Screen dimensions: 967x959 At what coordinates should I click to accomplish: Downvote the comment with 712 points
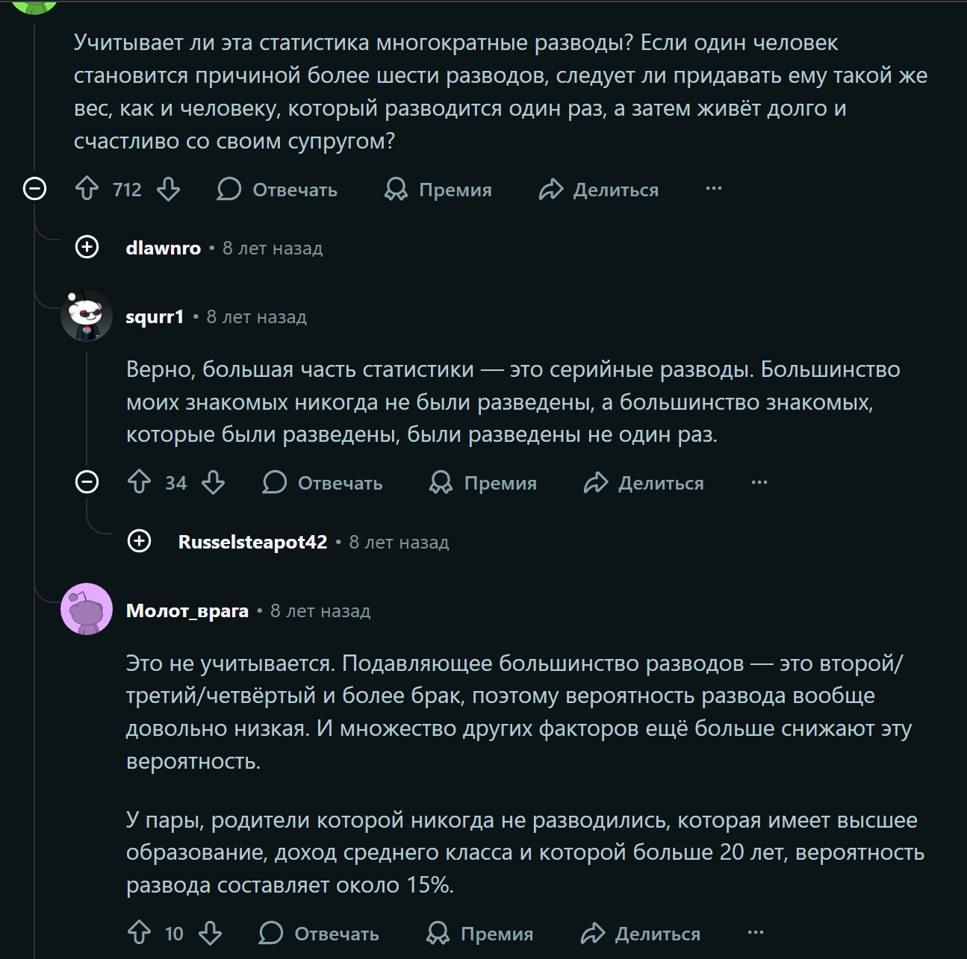pyautogui.click(x=169, y=189)
